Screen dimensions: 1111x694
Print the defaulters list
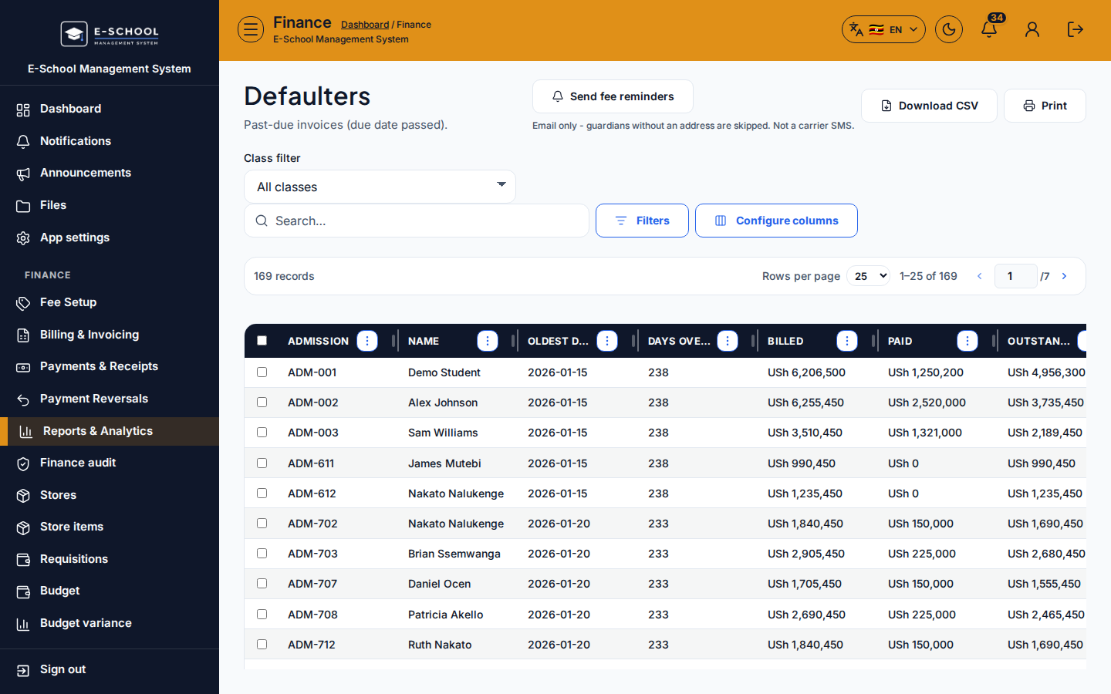pyautogui.click(x=1045, y=106)
